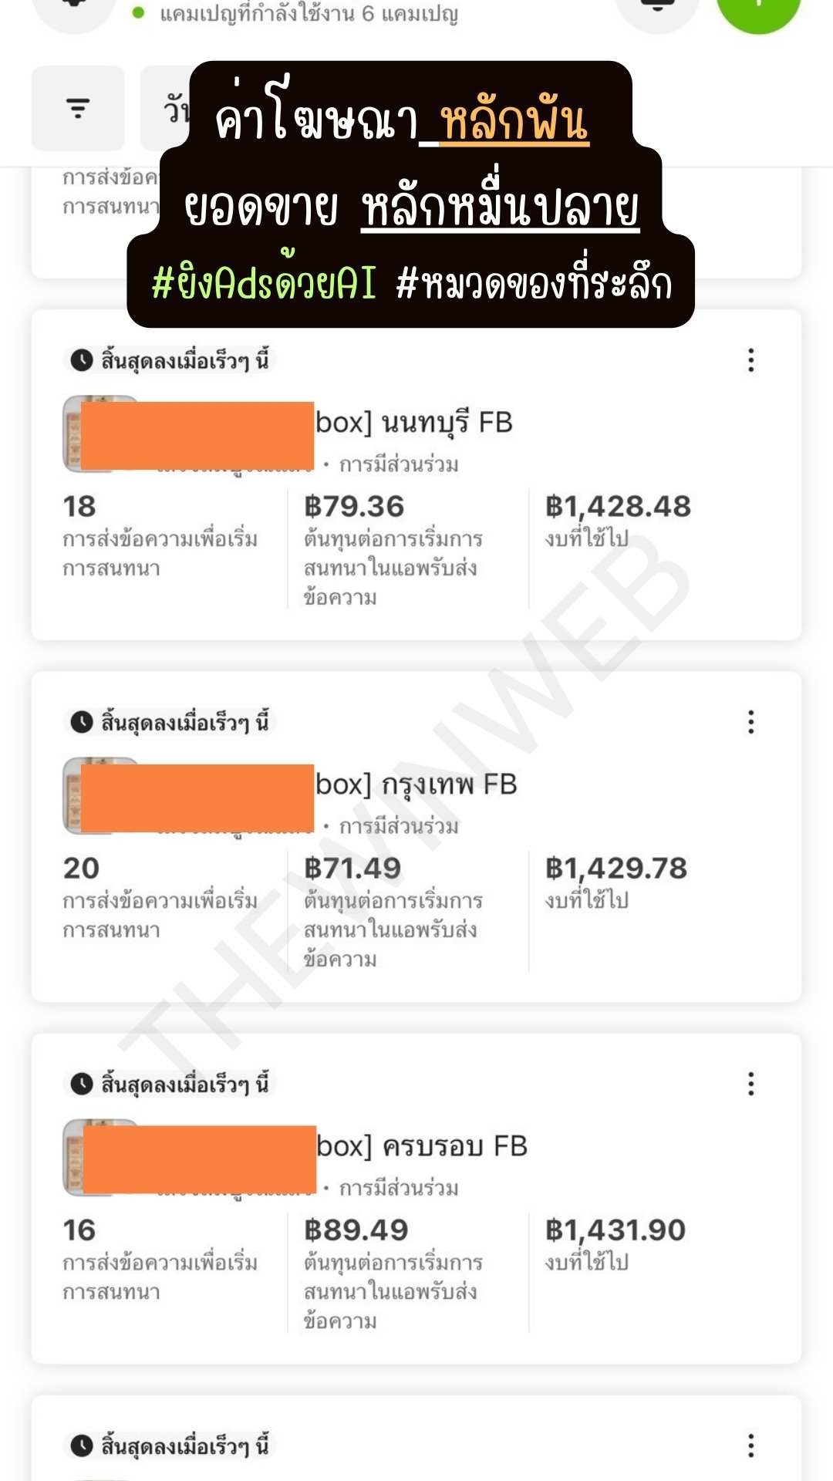Image resolution: width=833 pixels, height=1481 pixels.
Task: Open campaign titled "box] นนทบุรี FB"
Action: (x=414, y=423)
